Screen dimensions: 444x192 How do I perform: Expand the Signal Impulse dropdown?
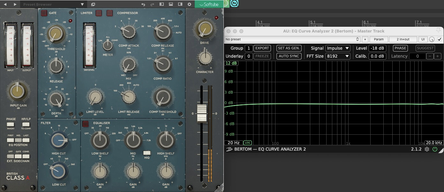point(338,48)
